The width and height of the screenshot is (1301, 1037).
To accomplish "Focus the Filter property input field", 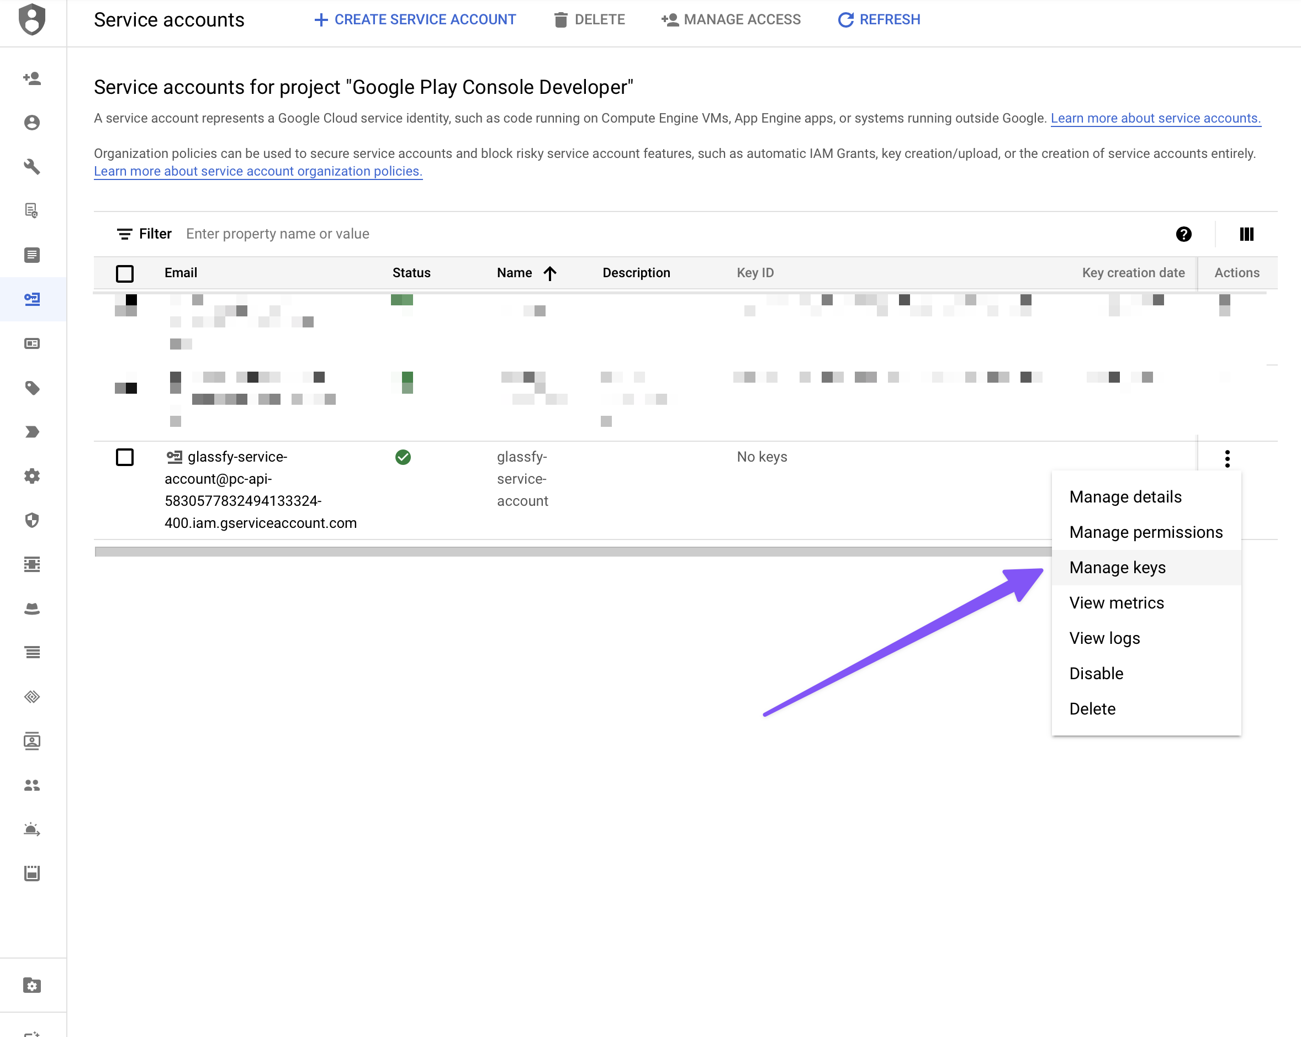I will 278,234.
